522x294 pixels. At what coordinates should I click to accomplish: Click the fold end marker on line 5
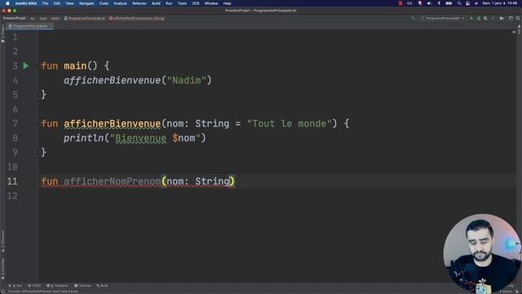(37, 95)
